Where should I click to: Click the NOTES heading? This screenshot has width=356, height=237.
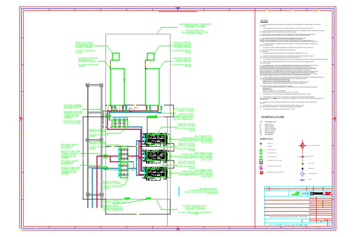coord(264,21)
